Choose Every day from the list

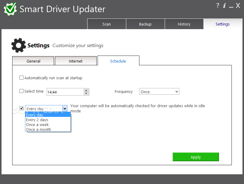click(48, 115)
